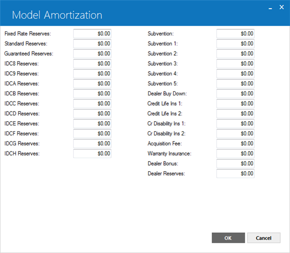Click the OK button

click(228, 238)
